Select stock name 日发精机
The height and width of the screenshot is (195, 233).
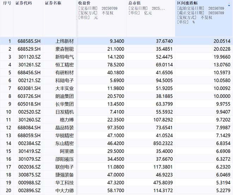65,112
